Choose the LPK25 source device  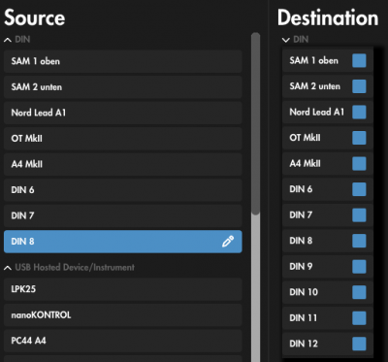click(x=123, y=289)
